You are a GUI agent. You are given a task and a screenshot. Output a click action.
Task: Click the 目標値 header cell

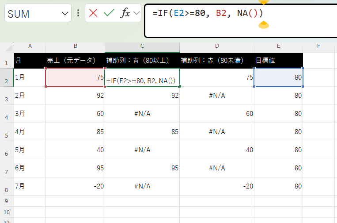click(x=278, y=61)
